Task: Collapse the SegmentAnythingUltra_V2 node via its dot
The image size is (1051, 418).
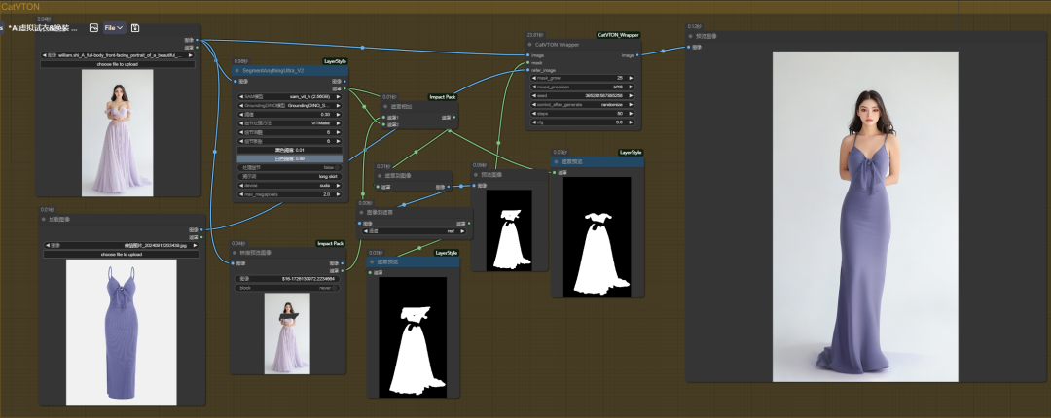Action: click(x=236, y=70)
